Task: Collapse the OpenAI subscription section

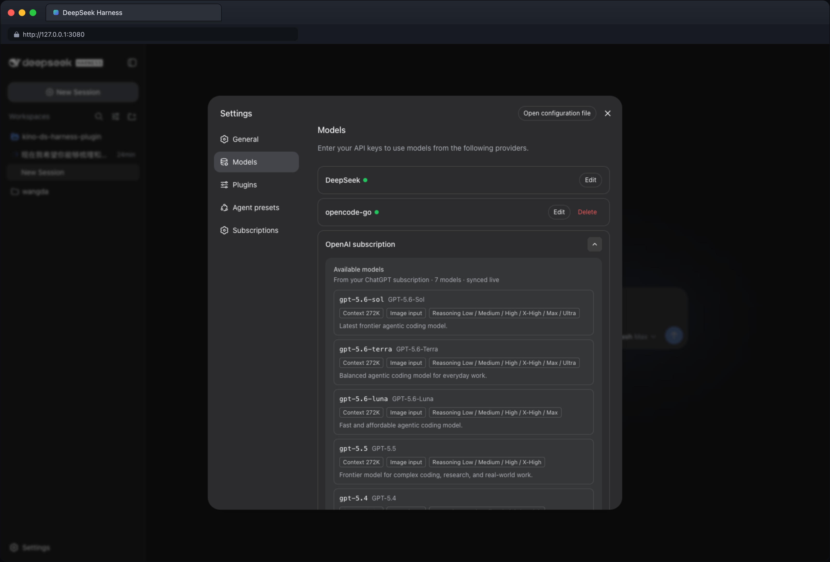Action: click(595, 245)
